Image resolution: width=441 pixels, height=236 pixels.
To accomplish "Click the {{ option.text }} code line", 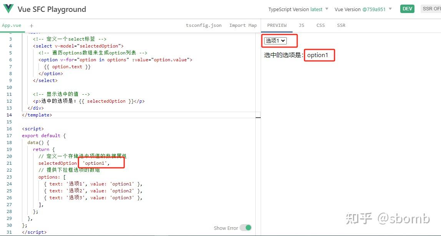I will [x=67, y=67].
